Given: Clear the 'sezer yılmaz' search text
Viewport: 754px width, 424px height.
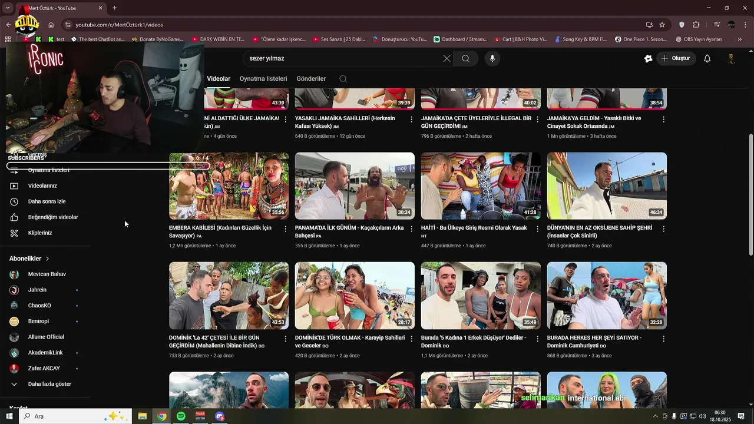Looking at the screenshot, I should pyautogui.click(x=447, y=58).
